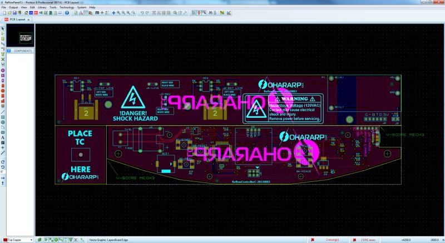Open the System menu
This screenshot has height=243, width=445.
pyautogui.click(x=81, y=7)
